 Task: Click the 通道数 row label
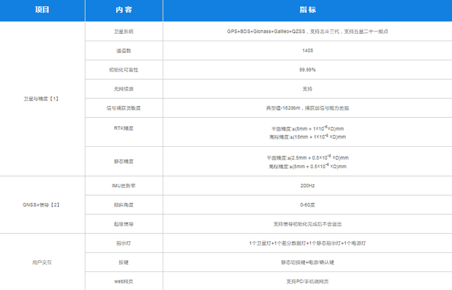(123, 50)
